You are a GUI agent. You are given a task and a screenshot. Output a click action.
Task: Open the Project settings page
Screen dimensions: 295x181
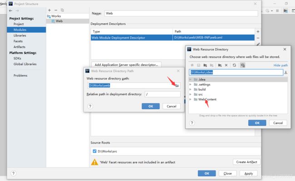point(19,24)
